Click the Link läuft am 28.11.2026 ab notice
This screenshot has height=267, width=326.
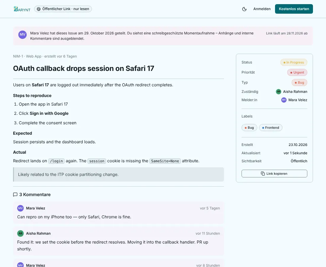click(287, 33)
